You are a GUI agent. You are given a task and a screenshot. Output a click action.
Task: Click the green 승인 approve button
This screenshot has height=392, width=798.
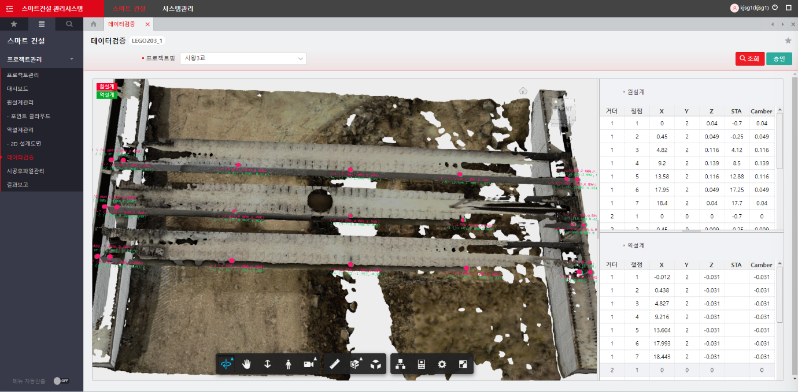(779, 58)
